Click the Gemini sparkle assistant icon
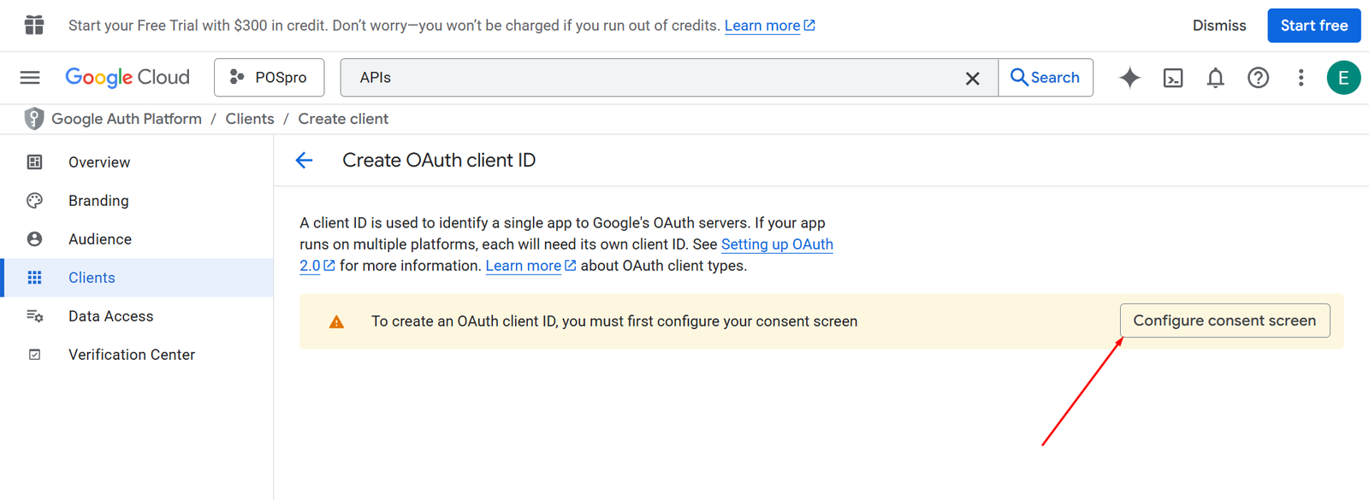This screenshot has width=1369, height=500. click(x=1129, y=78)
